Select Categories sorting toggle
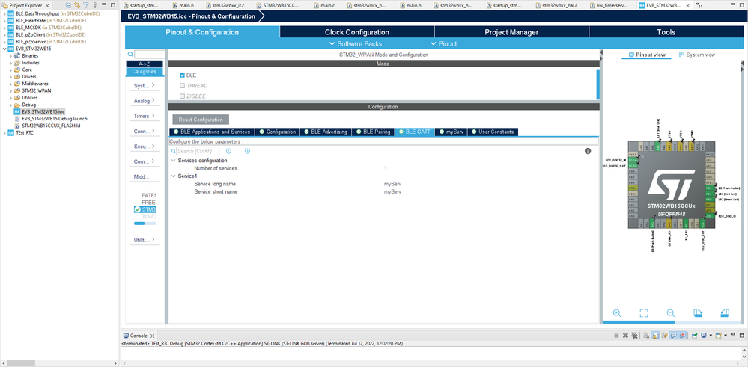 145,72
